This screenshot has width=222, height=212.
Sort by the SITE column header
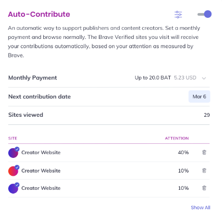pyautogui.click(x=12, y=138)
